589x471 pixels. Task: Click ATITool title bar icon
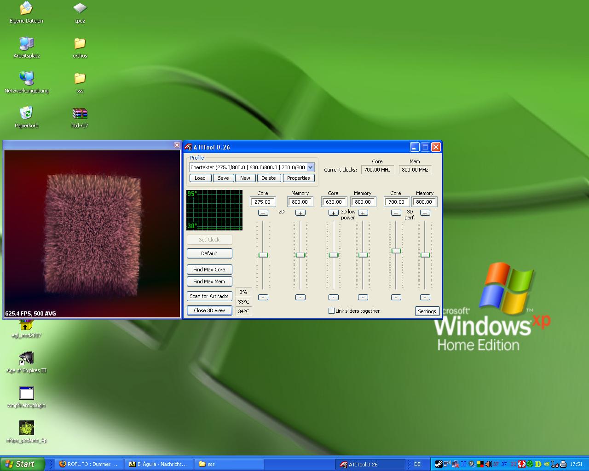tap(188, 147)
